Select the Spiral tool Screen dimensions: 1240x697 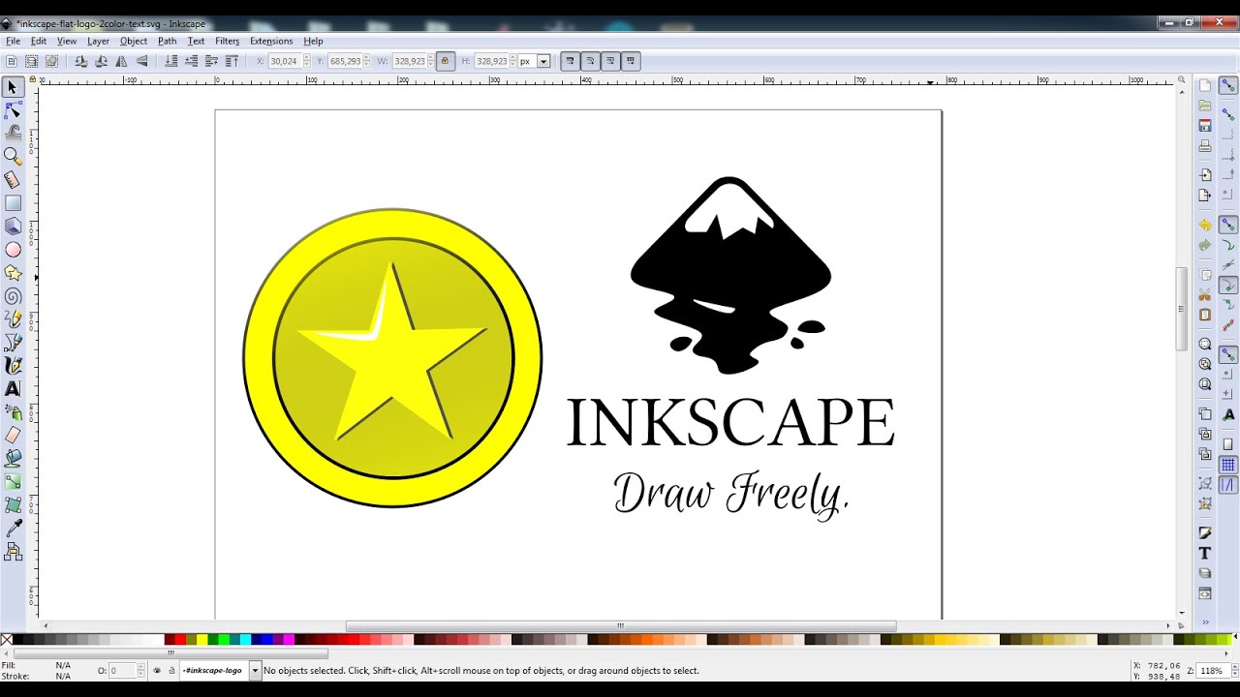13,296
